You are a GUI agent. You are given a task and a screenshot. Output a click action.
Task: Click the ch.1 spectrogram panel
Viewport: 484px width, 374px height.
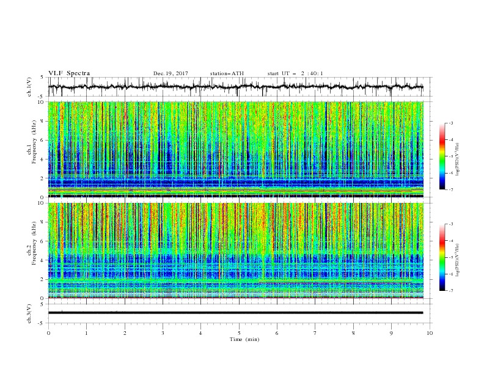point(235,149)
